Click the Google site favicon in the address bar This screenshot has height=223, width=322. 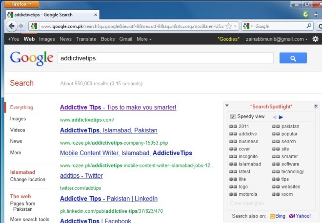tap(34, 26)
